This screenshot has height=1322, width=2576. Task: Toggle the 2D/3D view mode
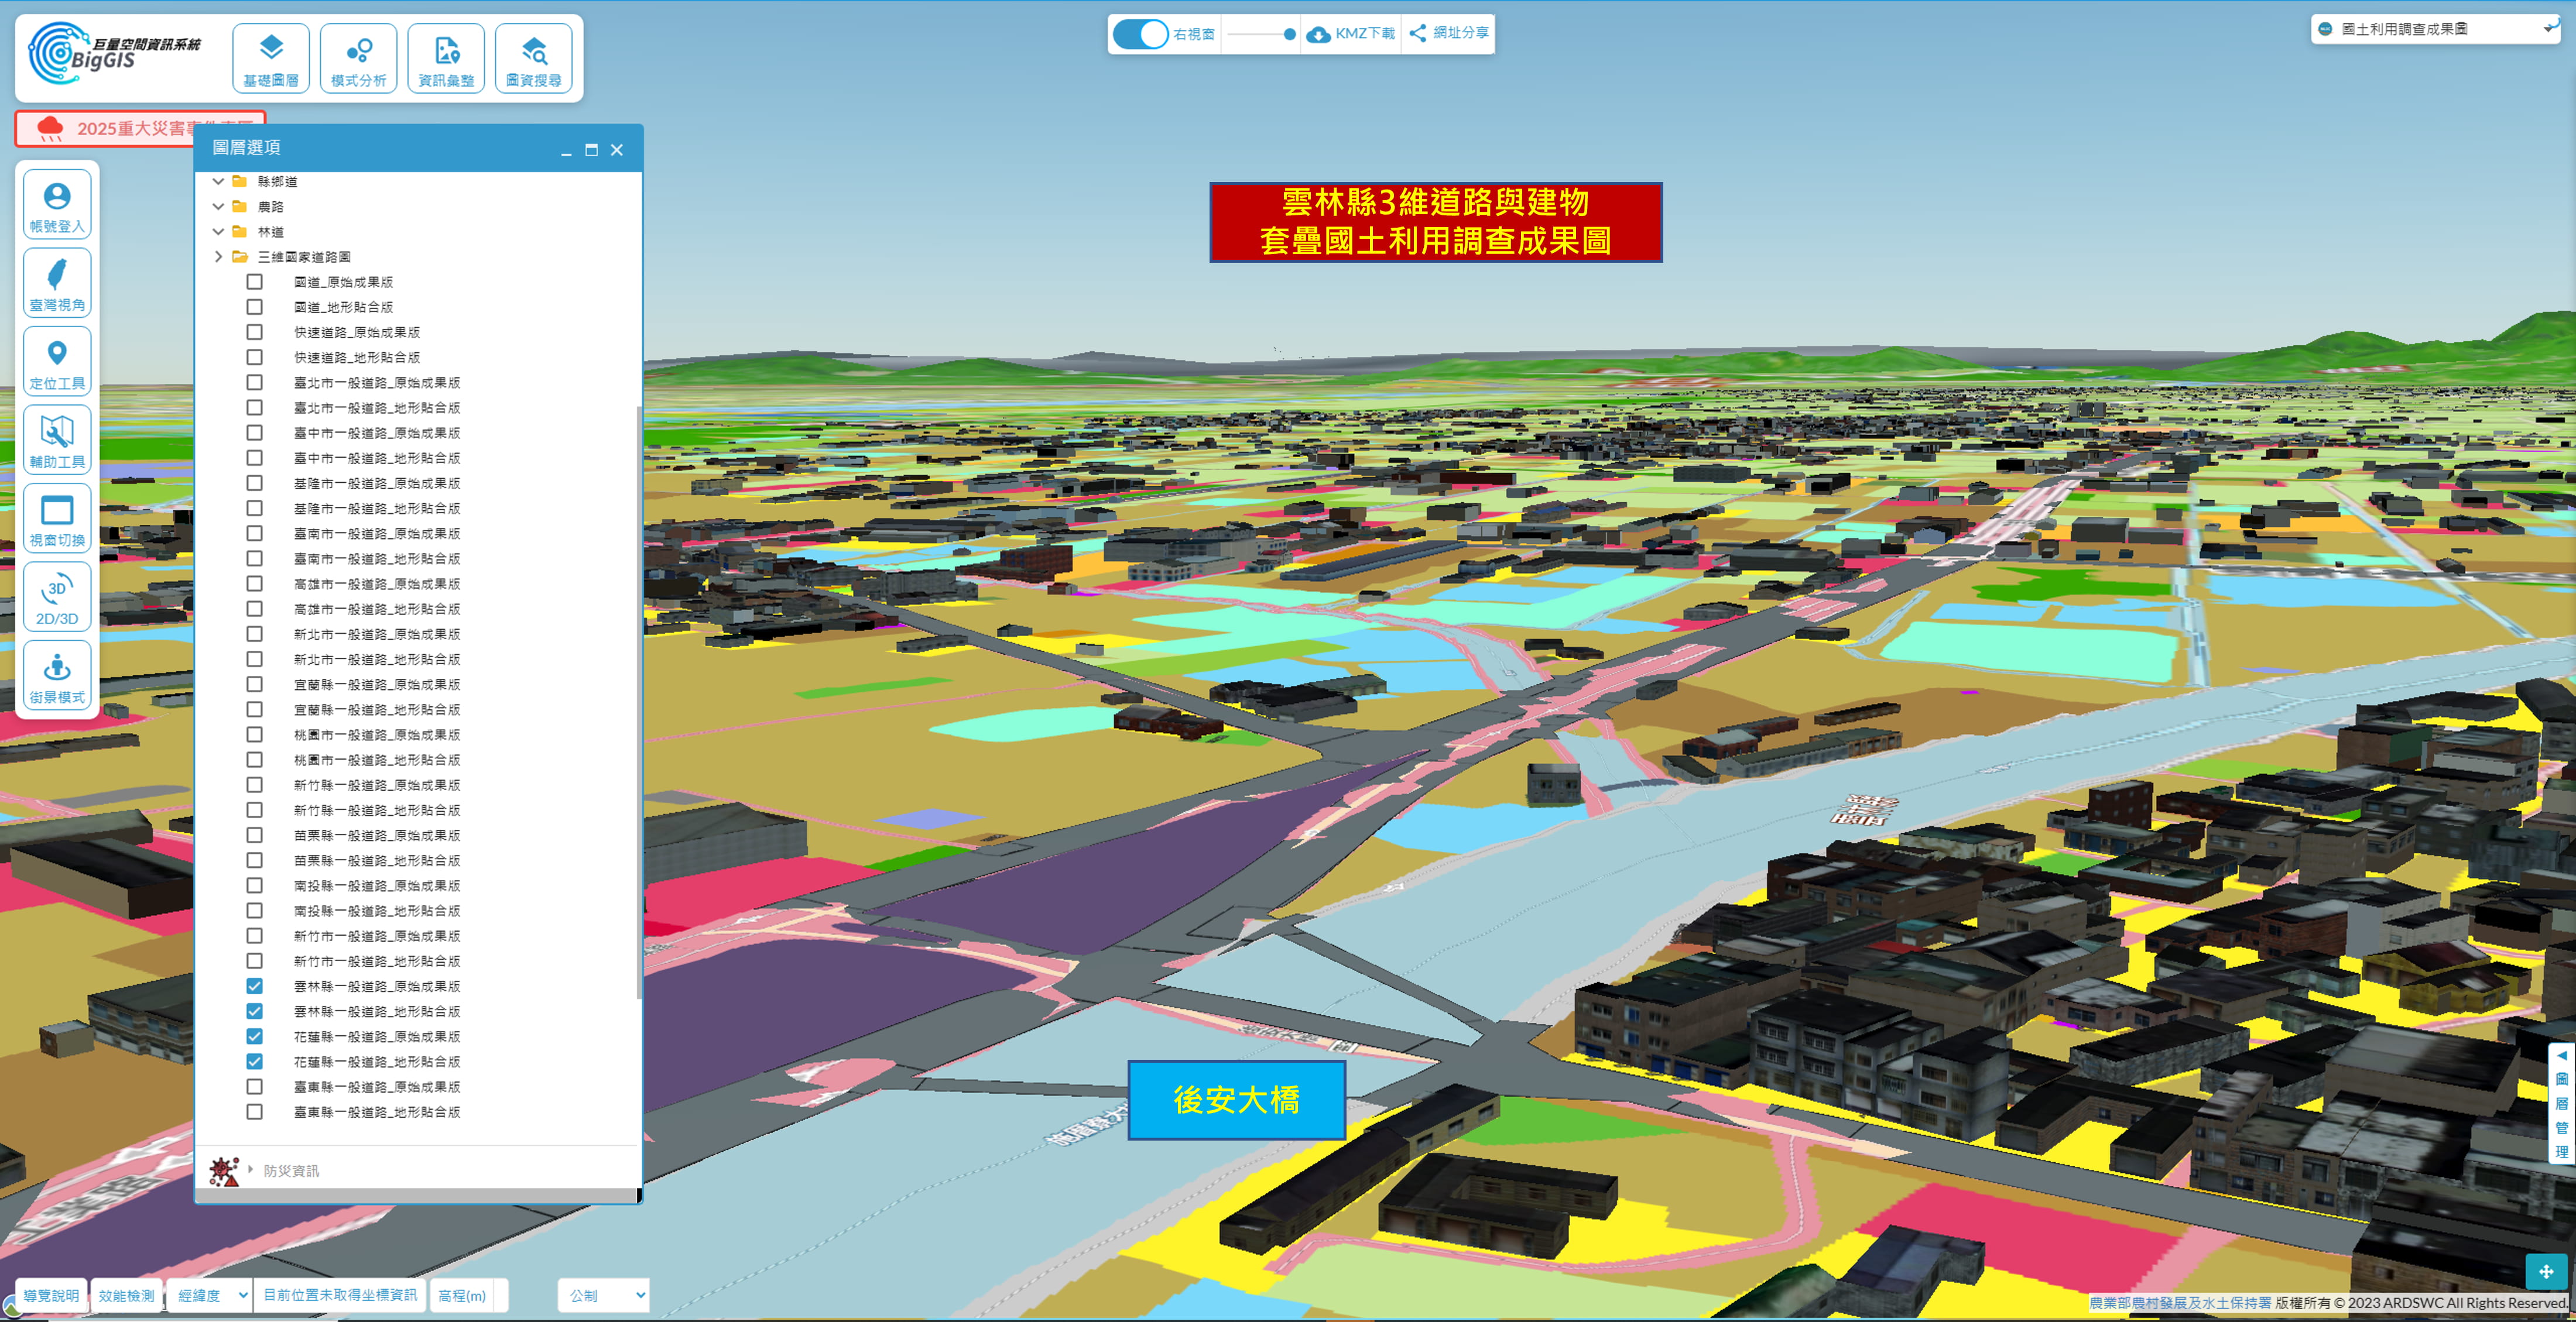pyautogui.click(x=57, y=598)
